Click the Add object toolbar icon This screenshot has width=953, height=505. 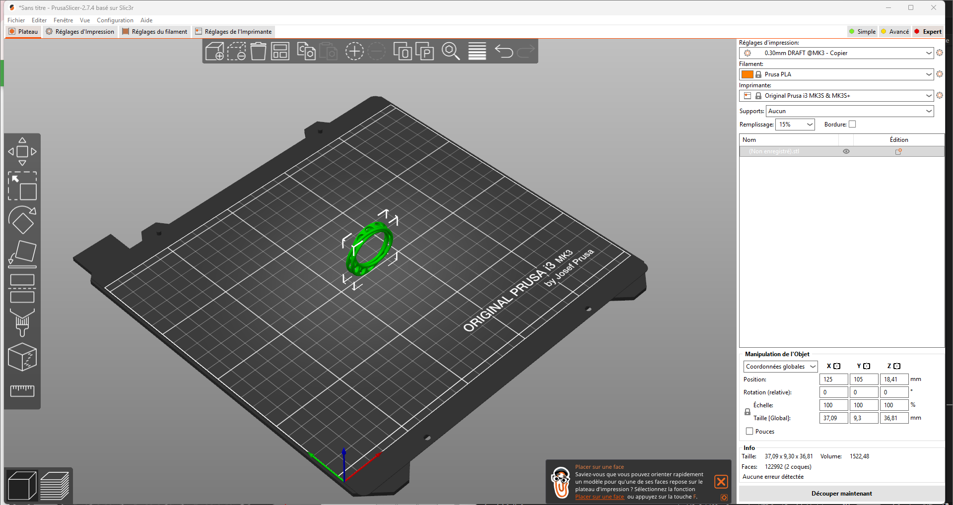click(x=214, y=51)
